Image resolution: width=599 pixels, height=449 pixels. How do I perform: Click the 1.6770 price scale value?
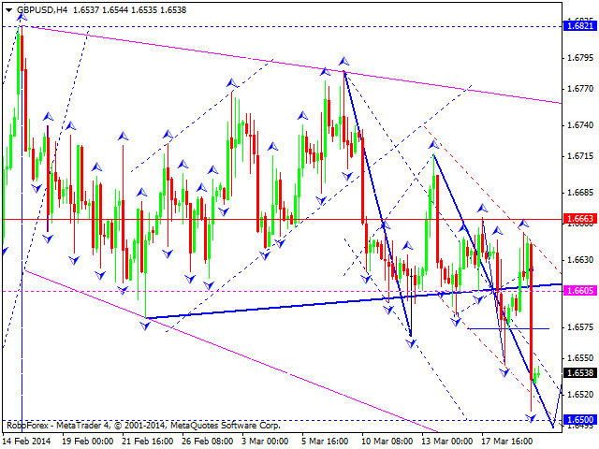580,89
